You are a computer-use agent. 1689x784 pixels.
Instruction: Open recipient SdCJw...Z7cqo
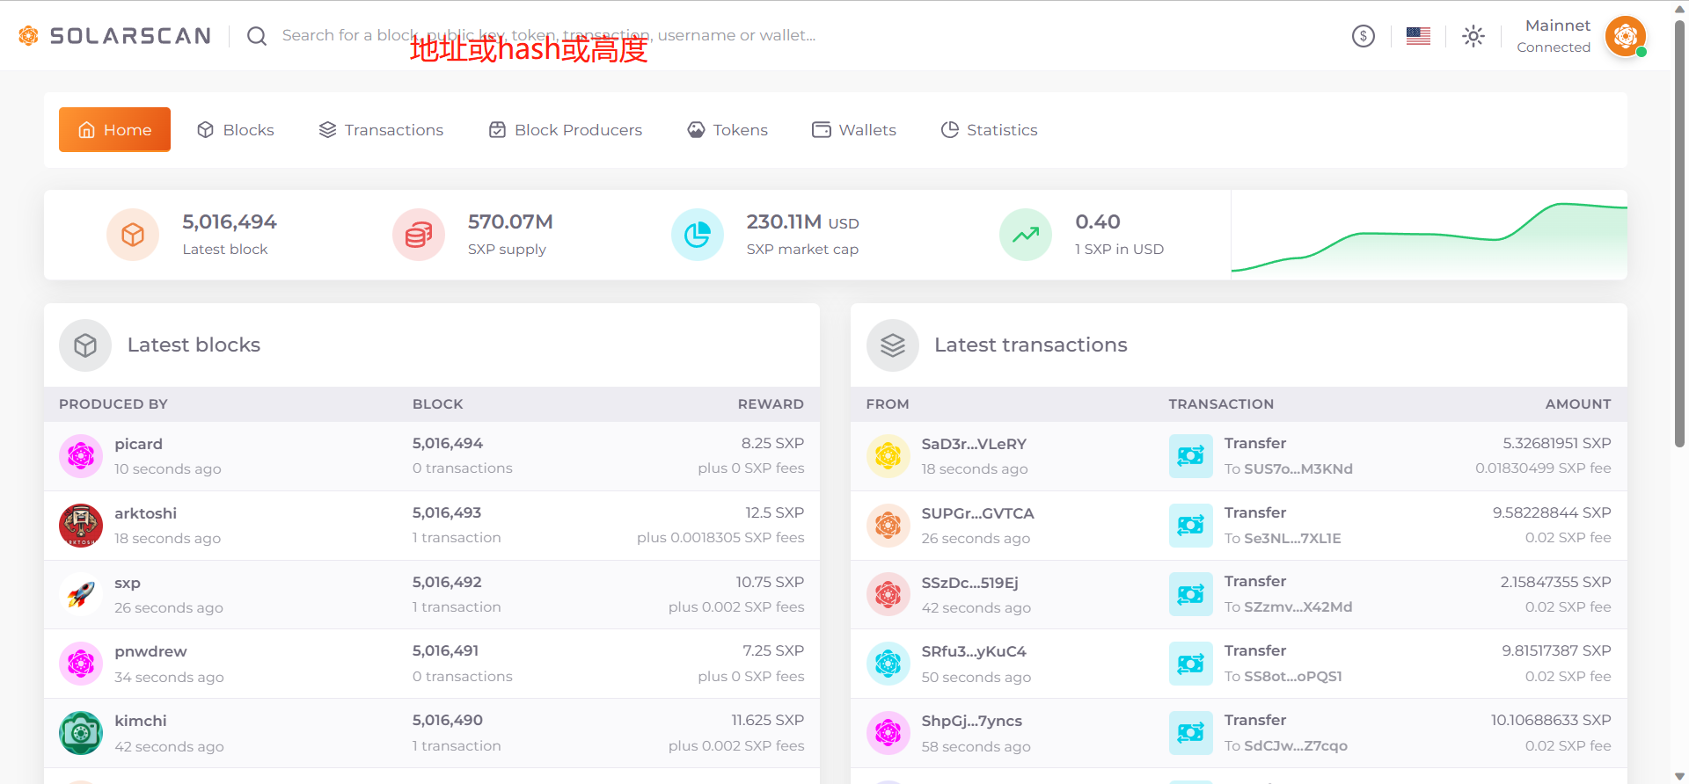point(1296,745)
